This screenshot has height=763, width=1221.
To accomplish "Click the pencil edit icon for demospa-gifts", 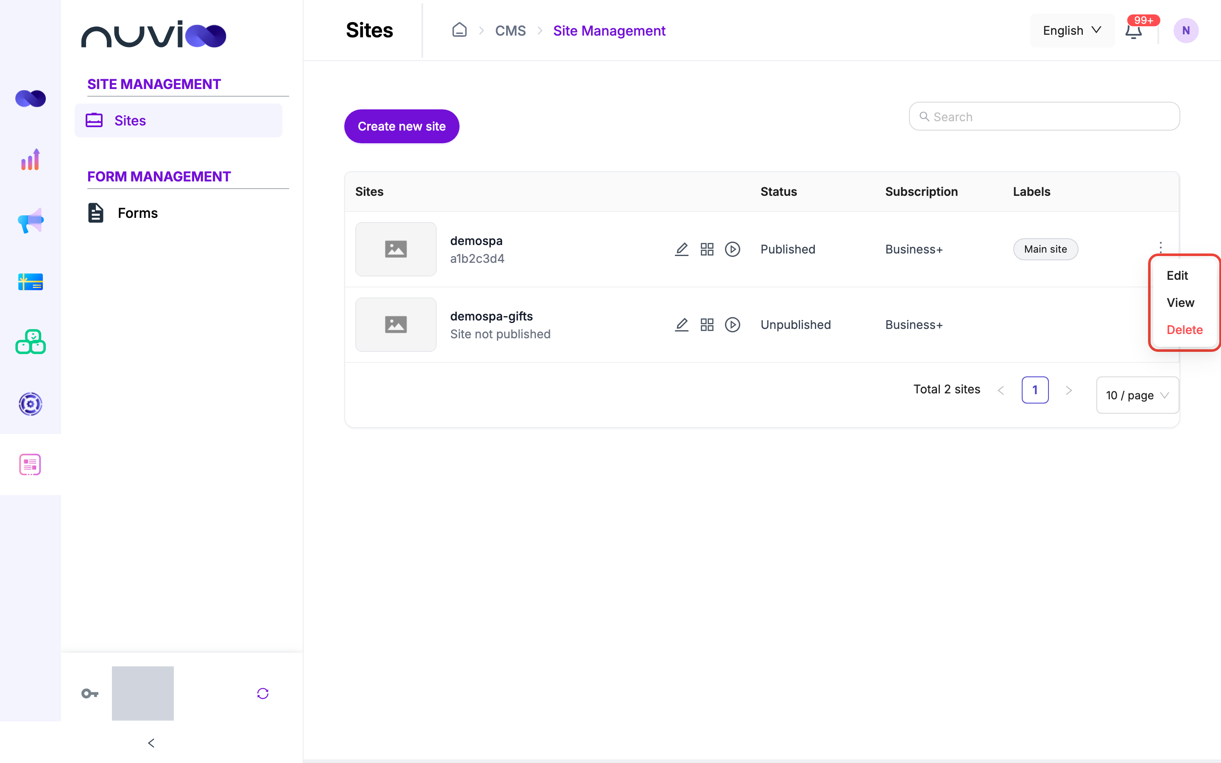I will coord(682,324).
